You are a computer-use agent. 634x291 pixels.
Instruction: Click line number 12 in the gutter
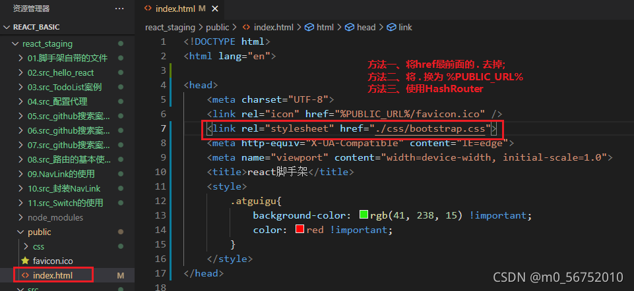pos(160,201)
